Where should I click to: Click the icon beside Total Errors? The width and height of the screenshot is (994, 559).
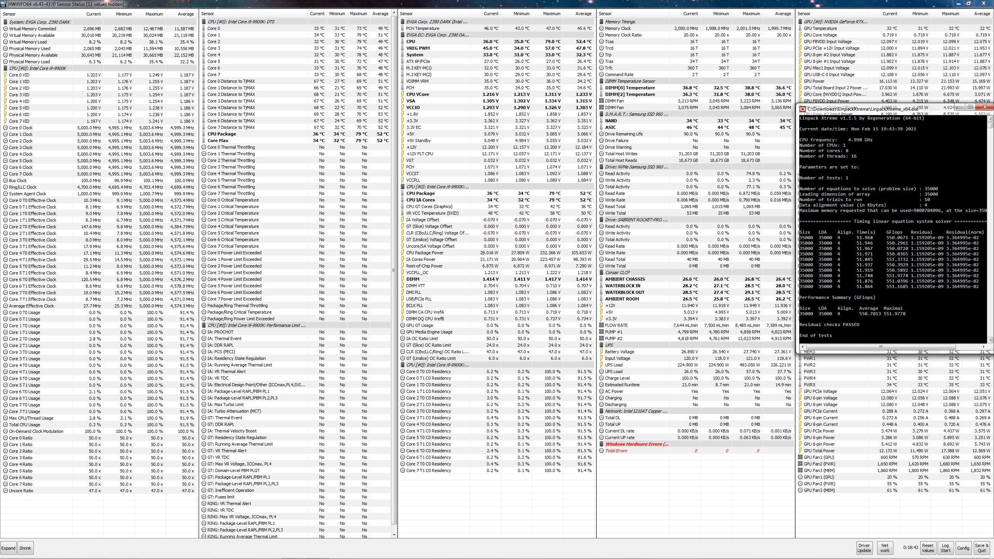coord(601,451)
